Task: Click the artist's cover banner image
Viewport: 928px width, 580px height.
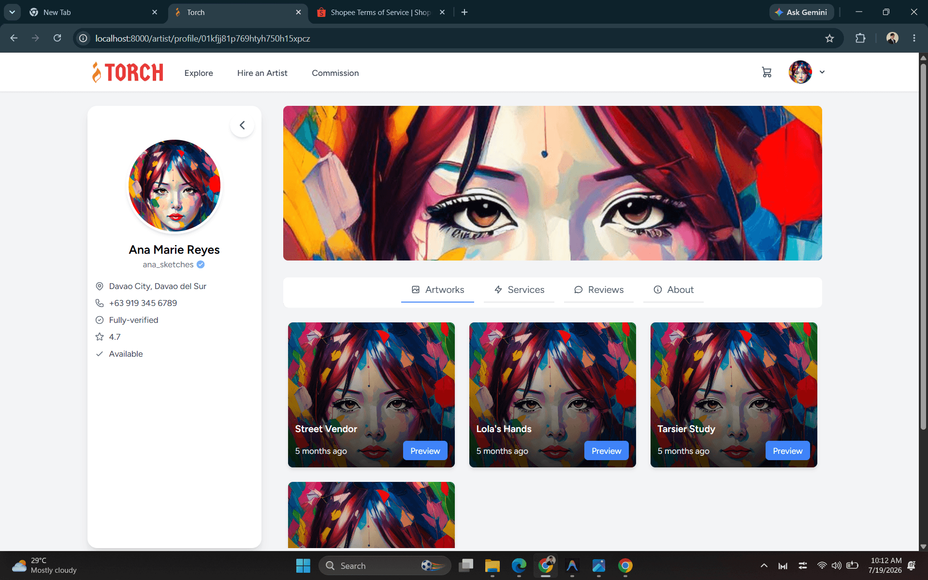Action: coord(552,183)
